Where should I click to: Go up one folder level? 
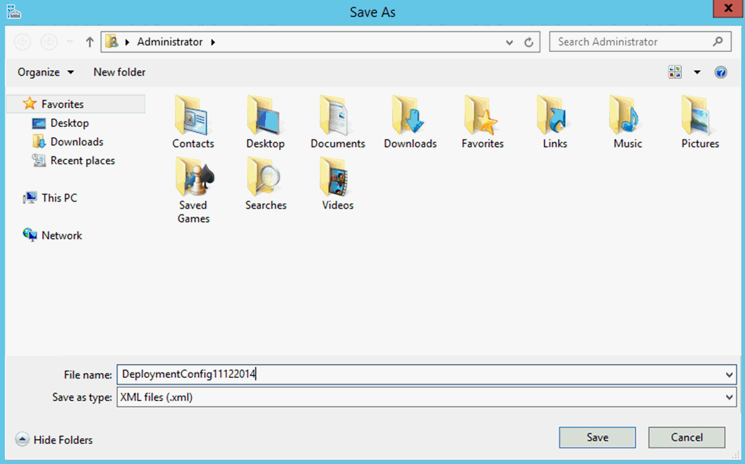point(90,42)
